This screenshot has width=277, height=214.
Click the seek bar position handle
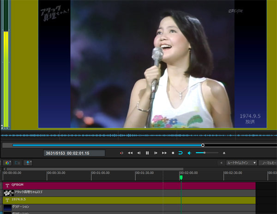(x=203, y=145)
